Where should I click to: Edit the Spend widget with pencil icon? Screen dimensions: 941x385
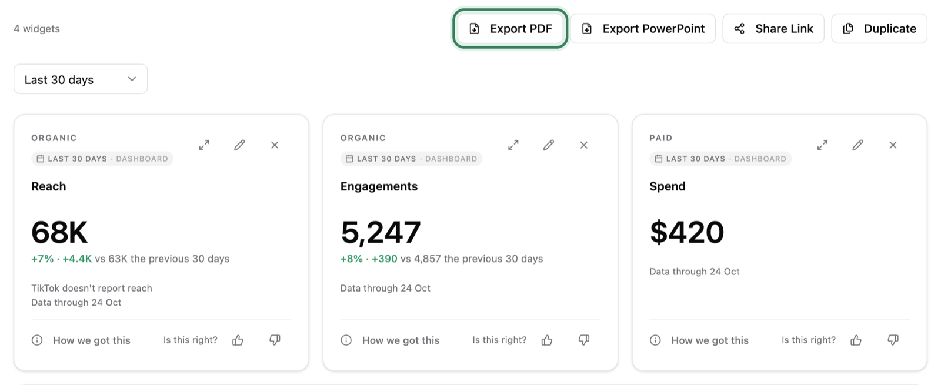point(857,145)
